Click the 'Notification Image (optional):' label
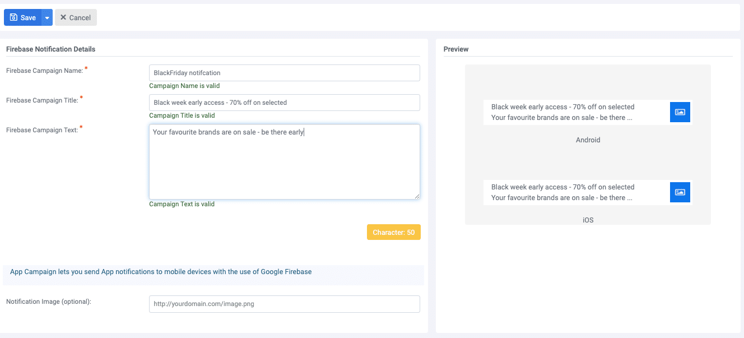The width and height of the screenshot is (744, 338). point(49,302)
